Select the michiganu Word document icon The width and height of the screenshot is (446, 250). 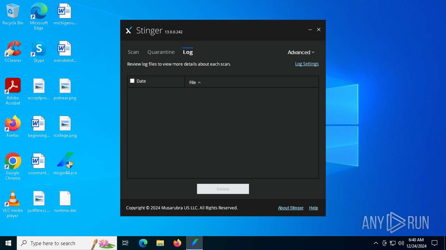pyautogui.click(x=65, y=15)
